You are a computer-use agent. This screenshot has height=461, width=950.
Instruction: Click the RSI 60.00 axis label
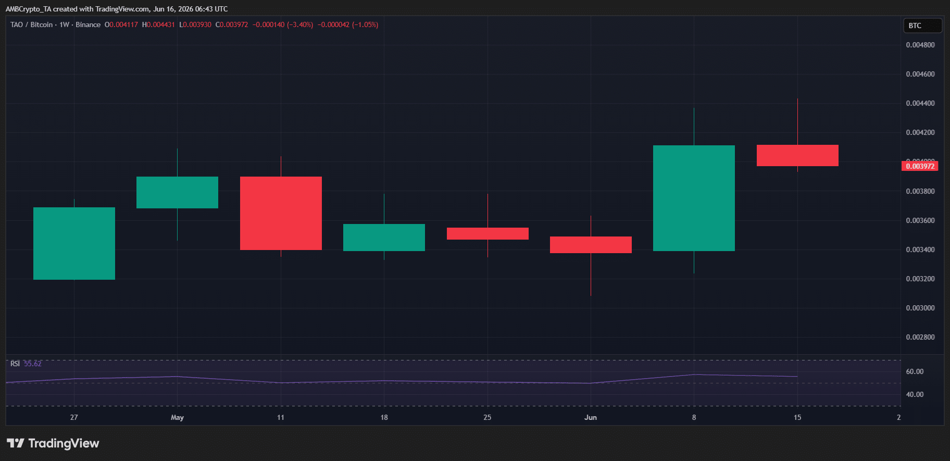[915, 371]
